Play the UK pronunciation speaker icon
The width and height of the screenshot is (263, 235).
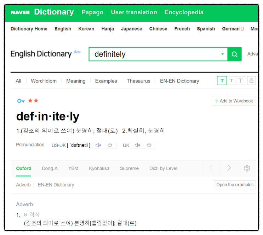pyautogui.click(x=137, y=145)
